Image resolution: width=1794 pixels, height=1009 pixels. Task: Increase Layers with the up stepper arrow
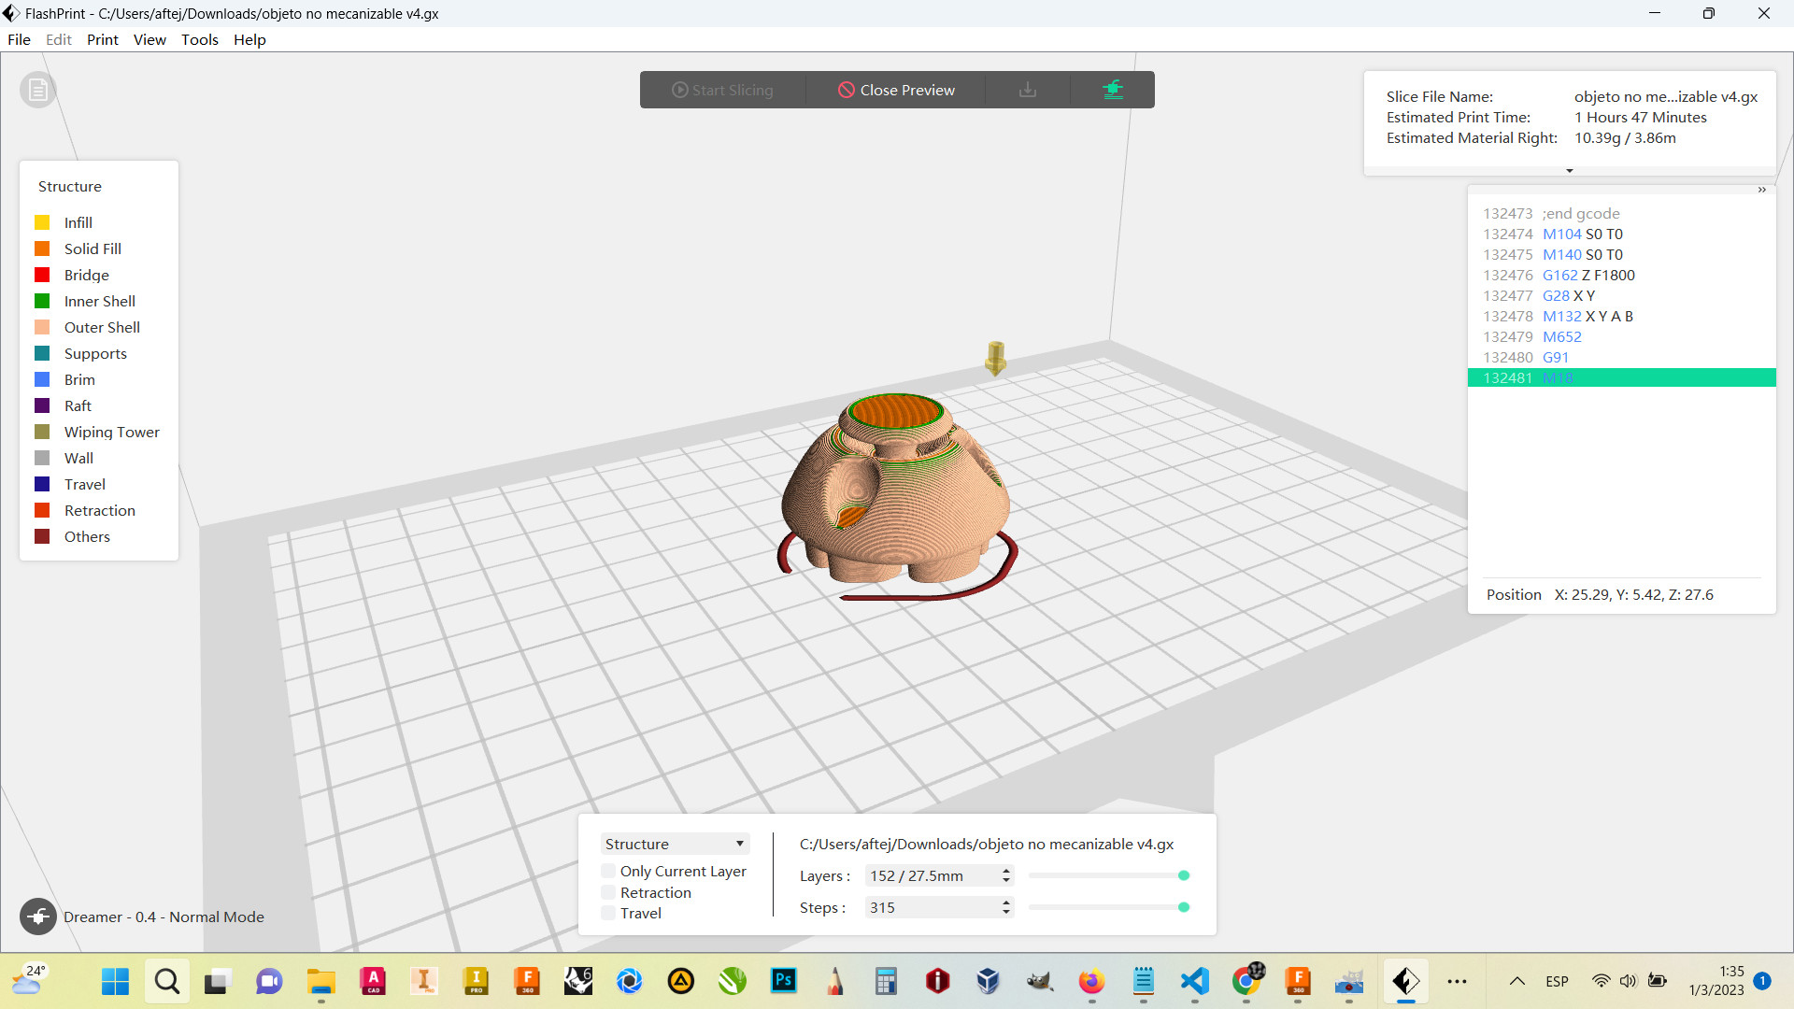1006,871
